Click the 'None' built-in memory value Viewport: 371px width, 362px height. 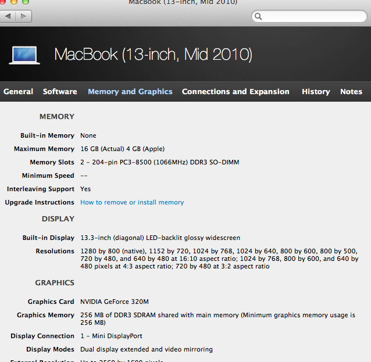(x=88, y=135)
